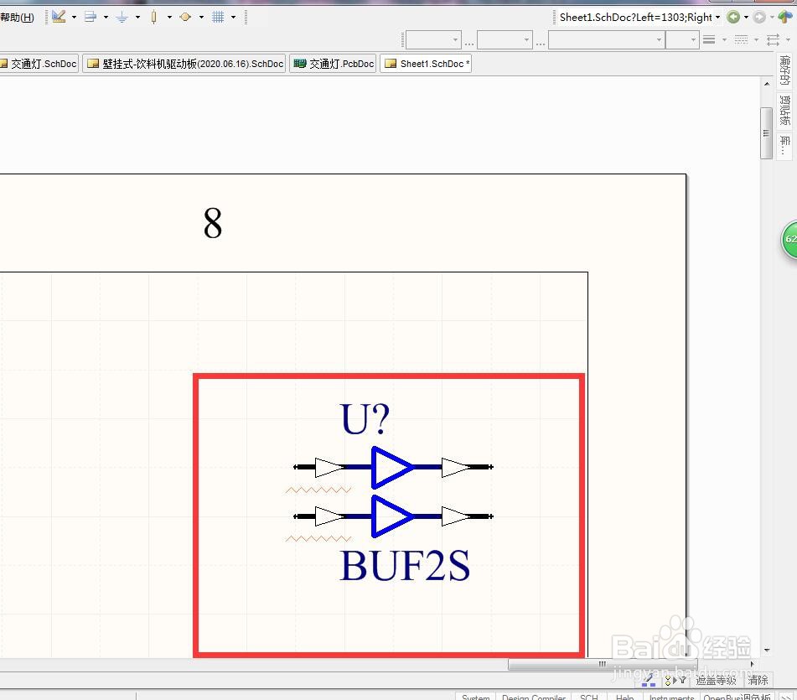Image resolution: width=797 pixels, height=700 pixels.
Task: Click the vertical scrollbar thumb
Action: [767, 133]
